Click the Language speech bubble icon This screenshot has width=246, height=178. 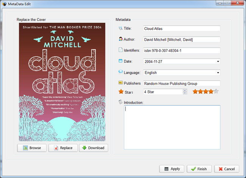pos(120,72)
